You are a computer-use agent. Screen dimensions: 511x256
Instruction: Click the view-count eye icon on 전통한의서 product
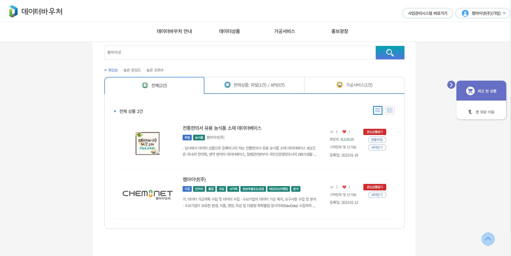[x=332, y=132]
